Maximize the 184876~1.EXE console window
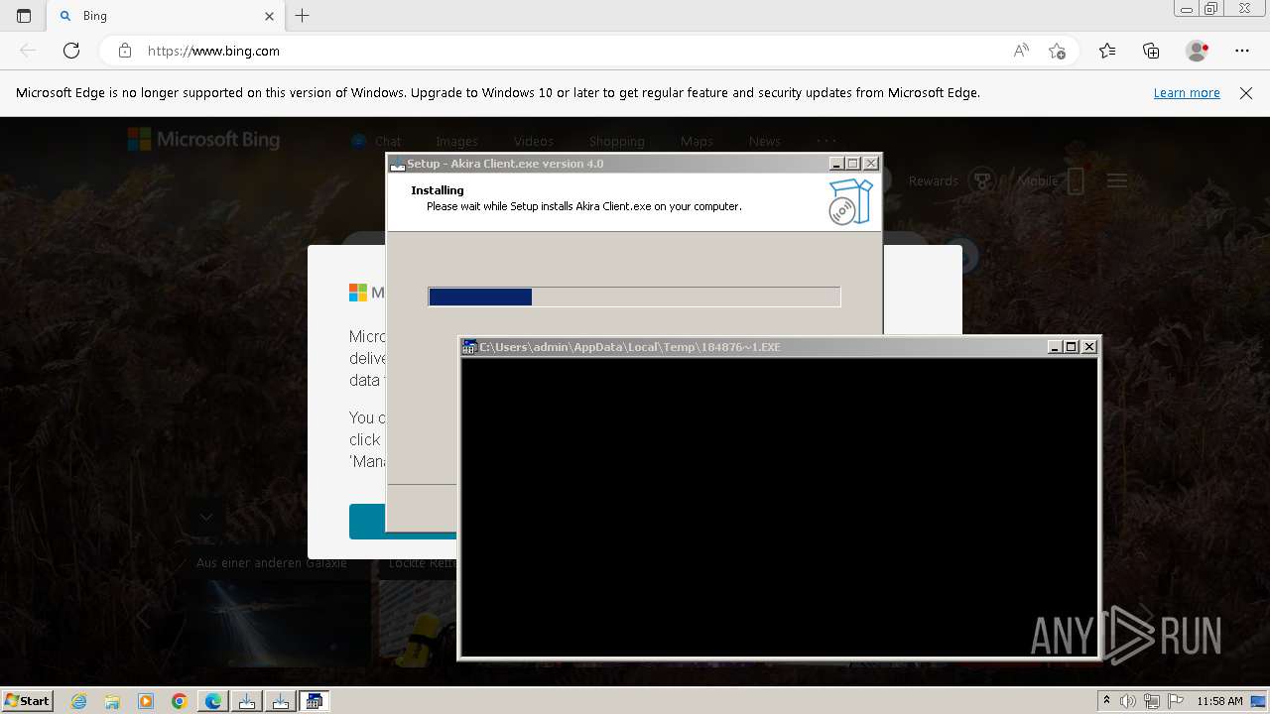 [x=1072, y=347]
